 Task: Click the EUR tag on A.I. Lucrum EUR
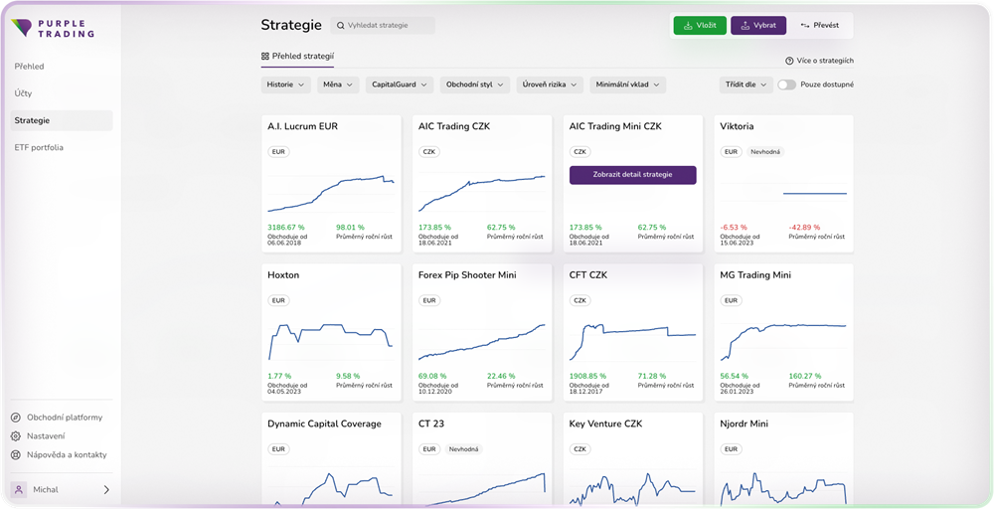coord(278,152)
